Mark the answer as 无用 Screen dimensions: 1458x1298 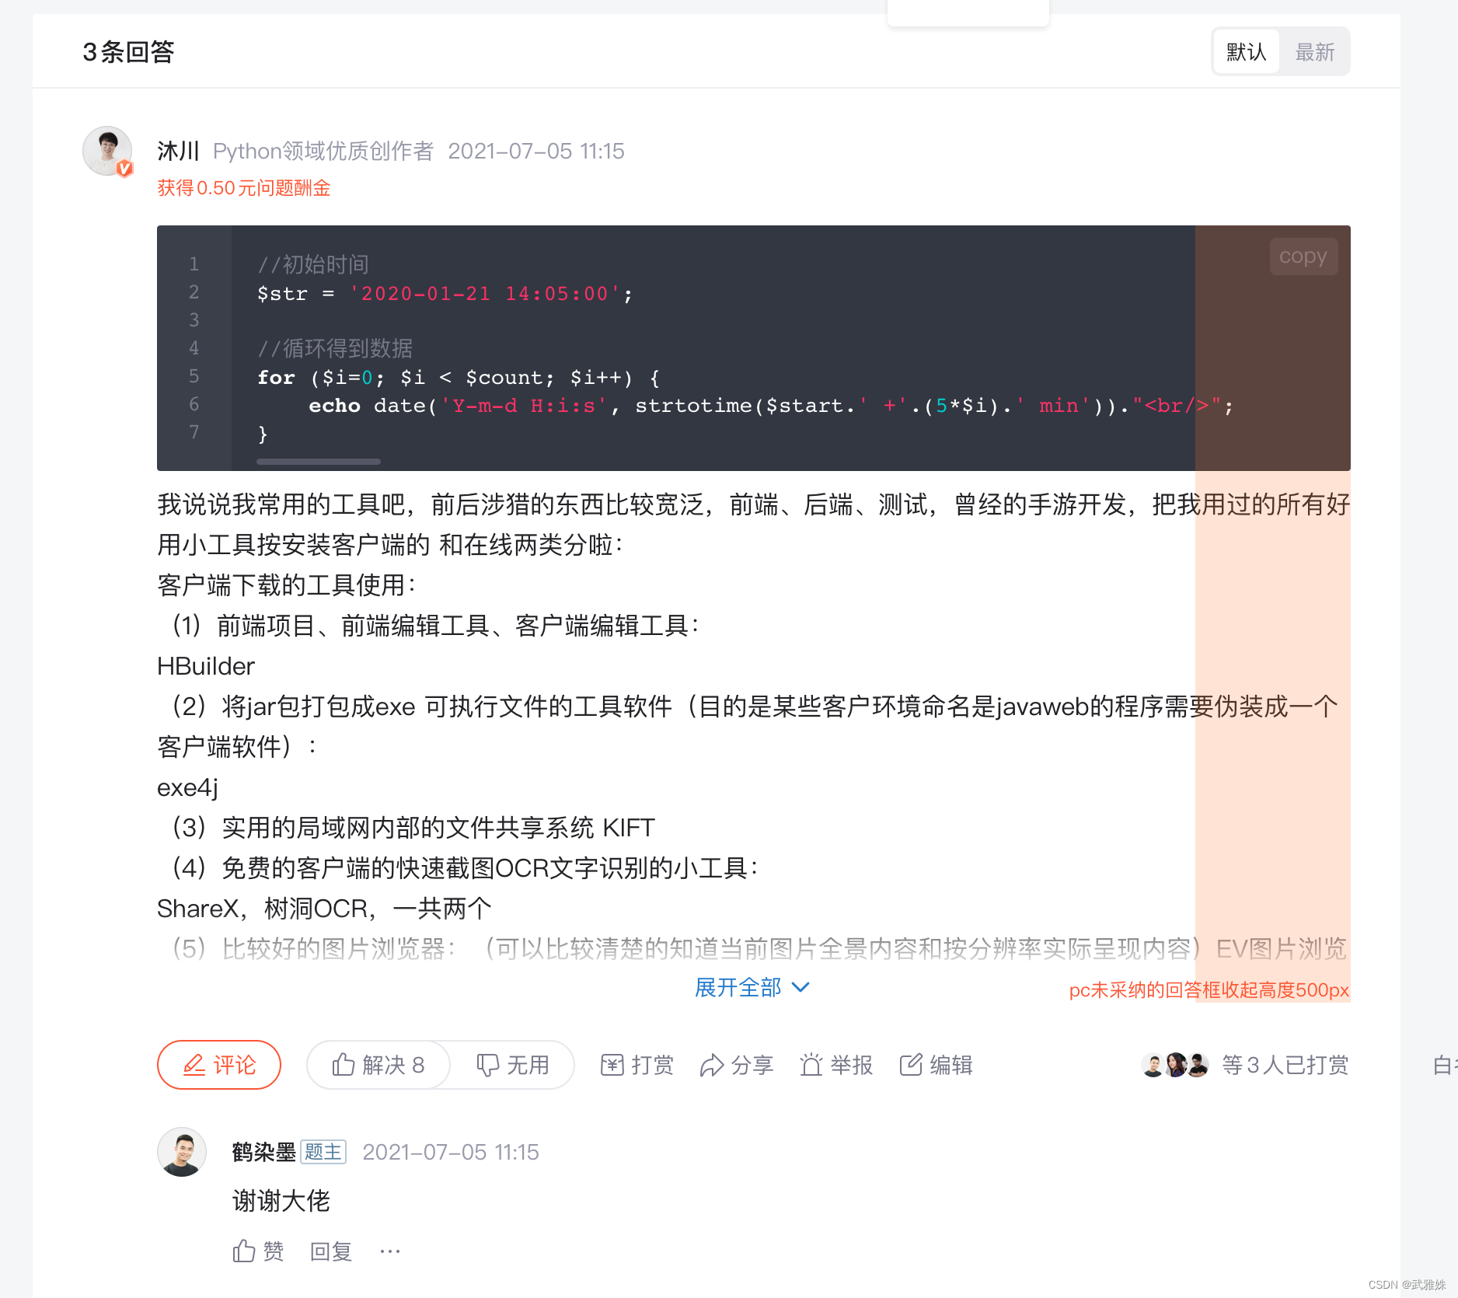pos(512,1065)
